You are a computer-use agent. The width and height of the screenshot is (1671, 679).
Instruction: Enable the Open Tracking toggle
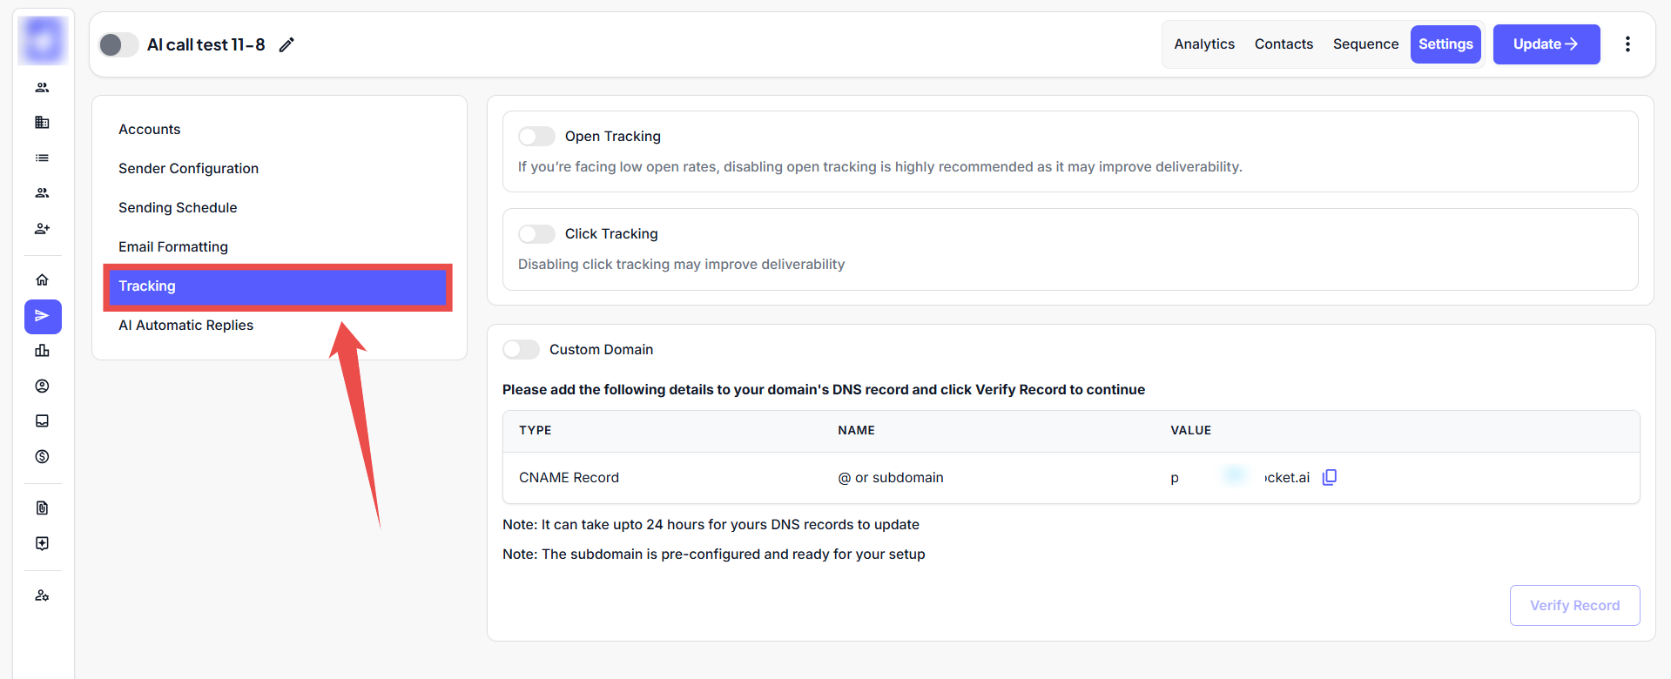coord(536,137)
